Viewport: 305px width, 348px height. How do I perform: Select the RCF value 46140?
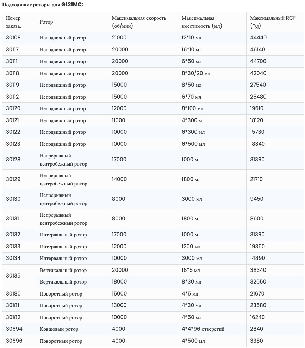point(257,50)
